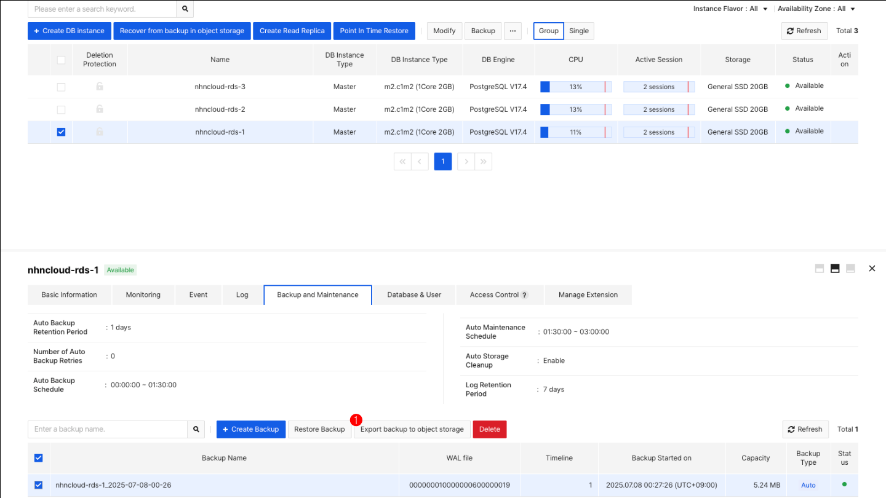Open the Availability Zone filter dropdown
Image resolution: width=886 pixels, height=498 pixels.
click(x=816, y=9)
